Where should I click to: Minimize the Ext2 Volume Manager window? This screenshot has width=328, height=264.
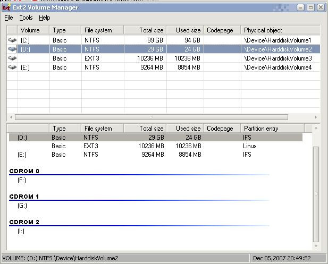pyautogui.click(x=300, y=7)
